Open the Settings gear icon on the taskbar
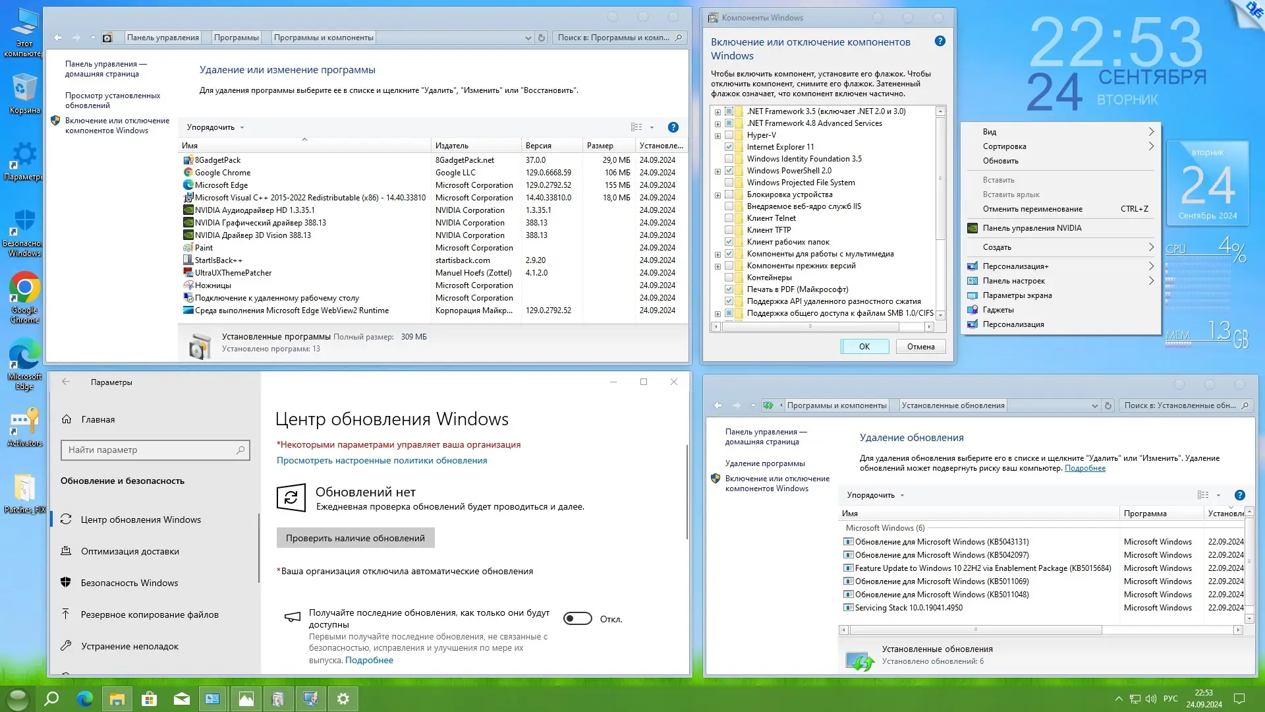This screenshot has width=1265, height=712. pos(343,698)
